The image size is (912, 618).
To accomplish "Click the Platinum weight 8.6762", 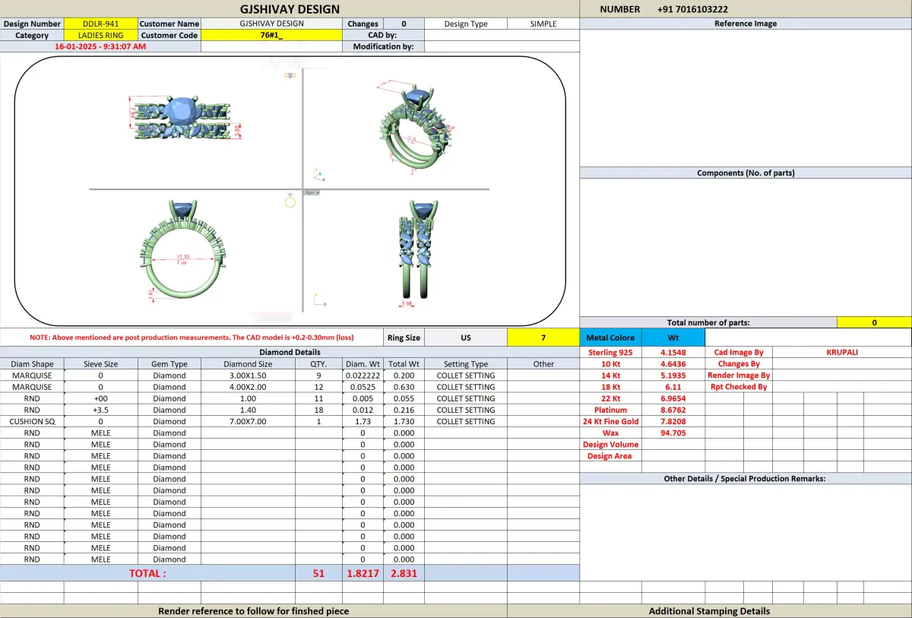I will pyautogui.click(x=673, y=410).
